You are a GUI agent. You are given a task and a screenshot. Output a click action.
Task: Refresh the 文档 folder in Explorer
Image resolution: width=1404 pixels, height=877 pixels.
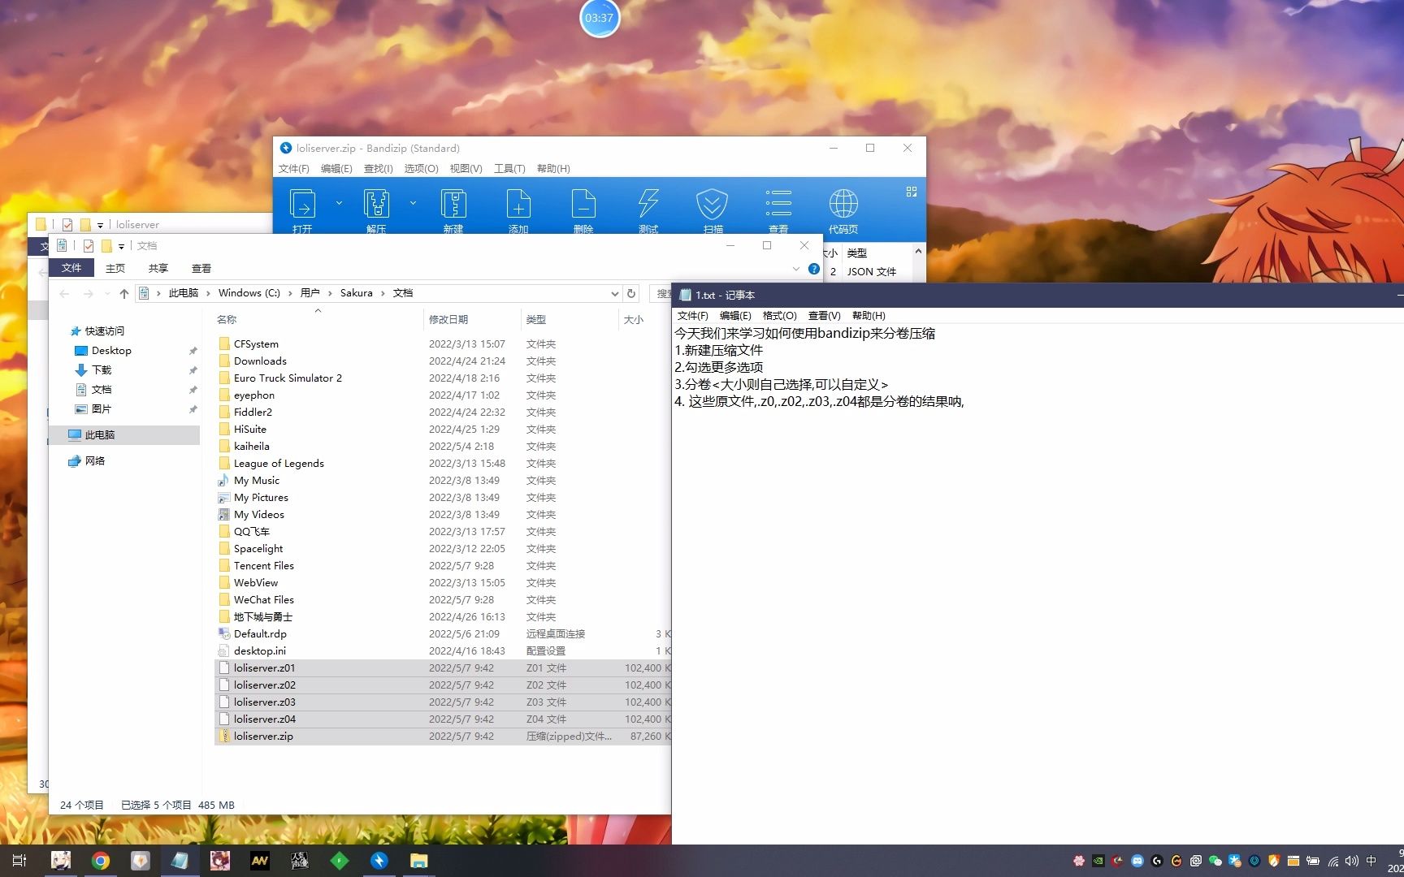[x=631, y=293]
